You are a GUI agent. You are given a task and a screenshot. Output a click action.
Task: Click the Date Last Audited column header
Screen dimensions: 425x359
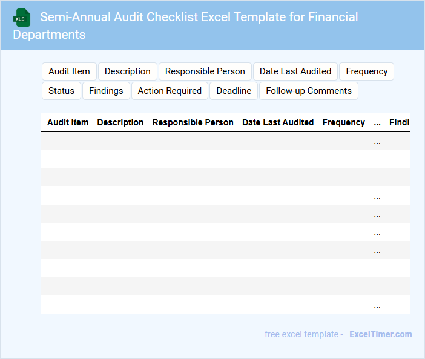pos(278,122)
